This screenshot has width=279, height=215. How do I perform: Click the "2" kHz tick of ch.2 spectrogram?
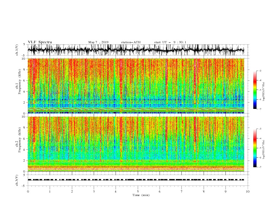24,161
